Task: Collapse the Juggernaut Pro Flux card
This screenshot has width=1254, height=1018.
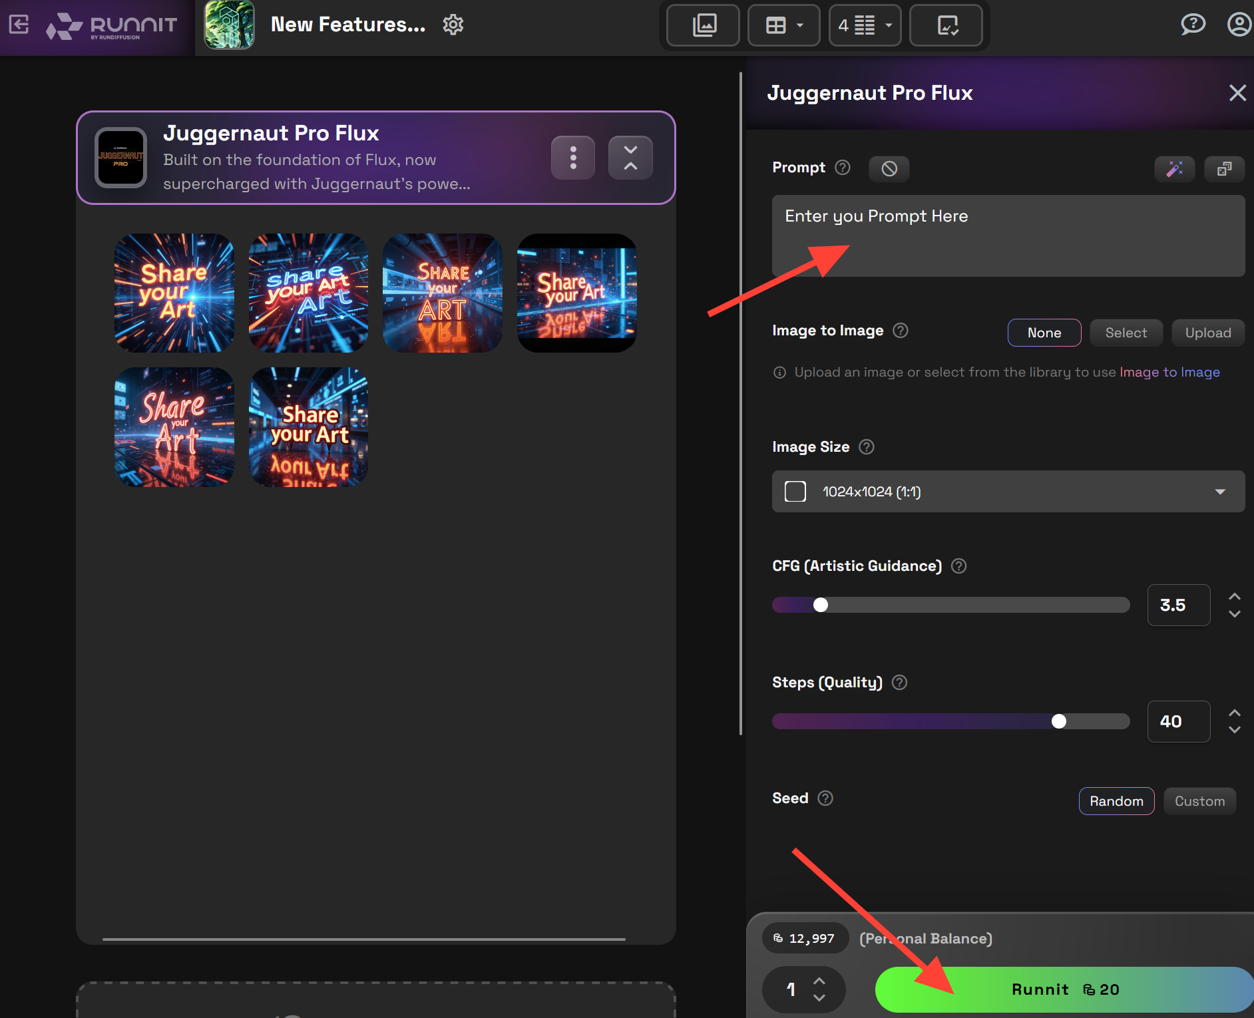Action: (x=630, y=158)
